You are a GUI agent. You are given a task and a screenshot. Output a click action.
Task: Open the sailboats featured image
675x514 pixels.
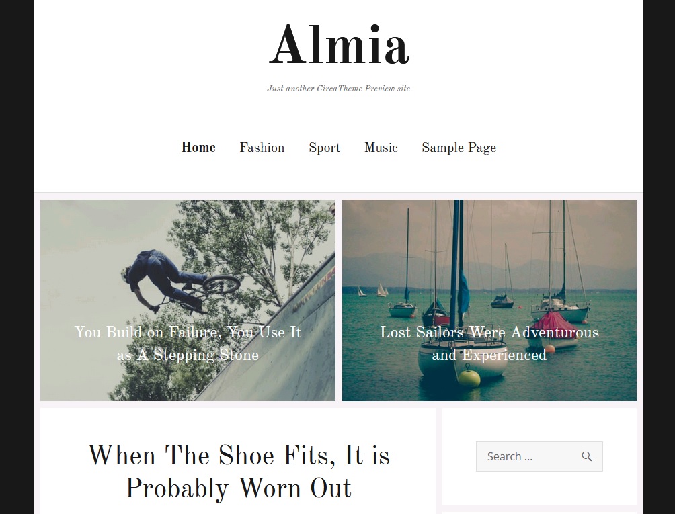click(x=489, y=300)
